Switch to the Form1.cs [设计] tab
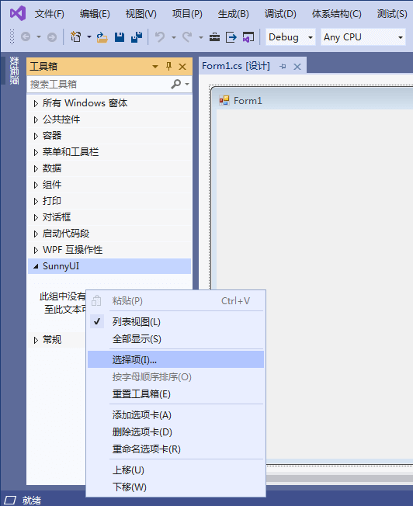 [236, 66]
